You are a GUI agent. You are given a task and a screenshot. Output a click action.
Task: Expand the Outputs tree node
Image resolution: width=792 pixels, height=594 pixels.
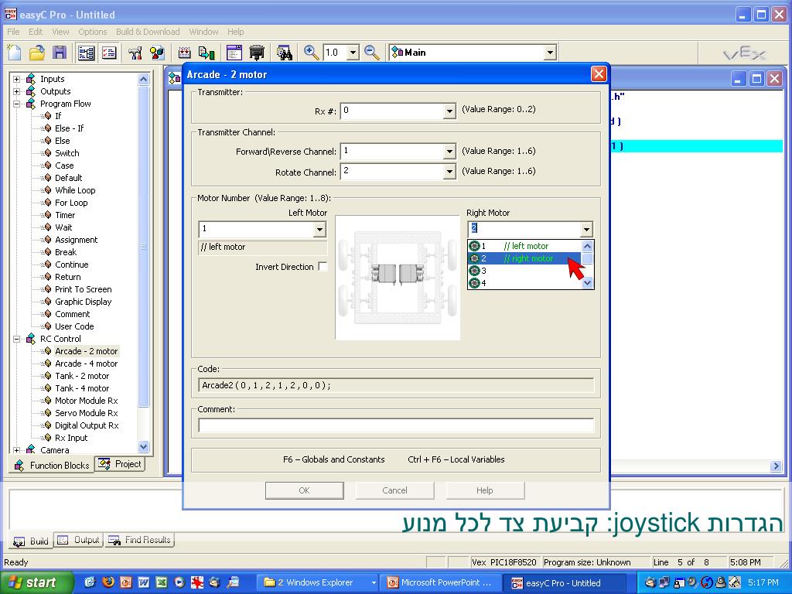(x=17, y=91)
